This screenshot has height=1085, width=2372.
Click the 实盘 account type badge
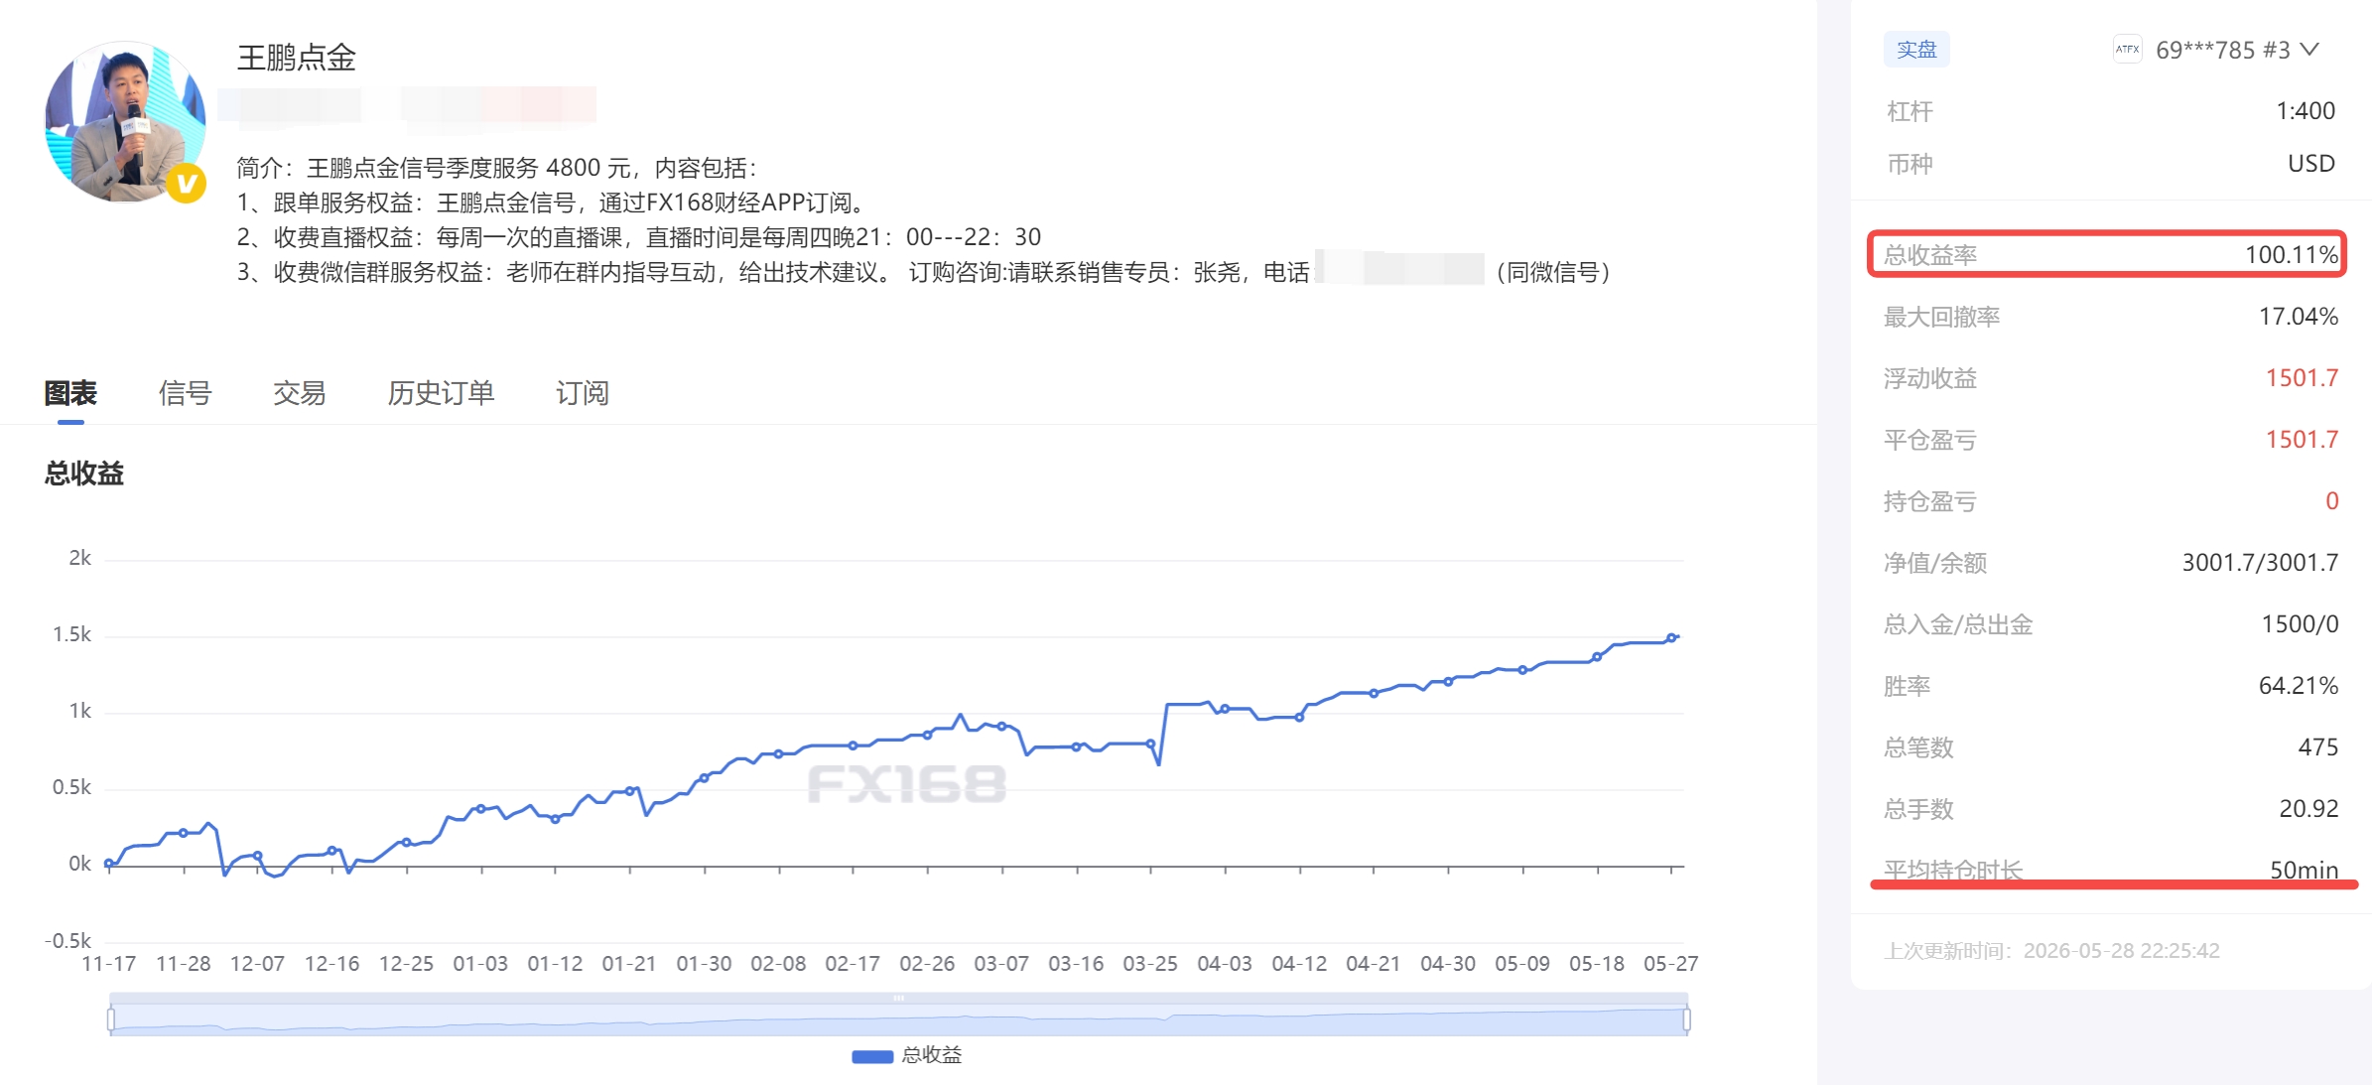coord(1916,50)
